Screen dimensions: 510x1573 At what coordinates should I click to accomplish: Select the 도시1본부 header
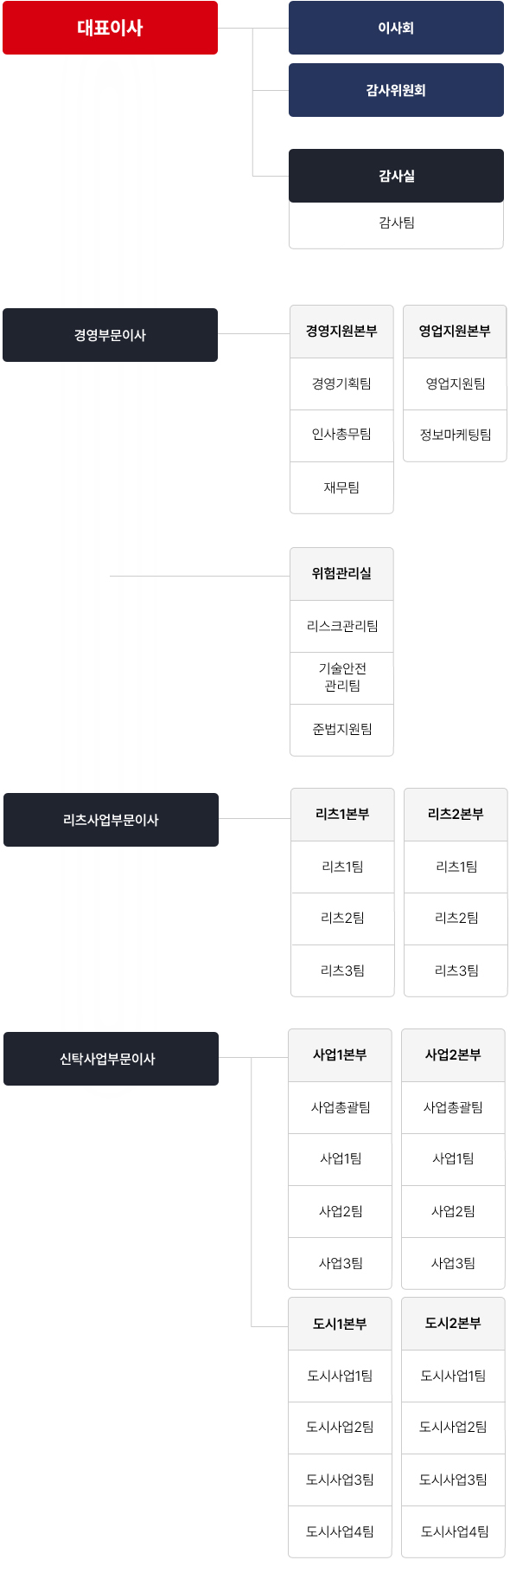coord(340,1324)
